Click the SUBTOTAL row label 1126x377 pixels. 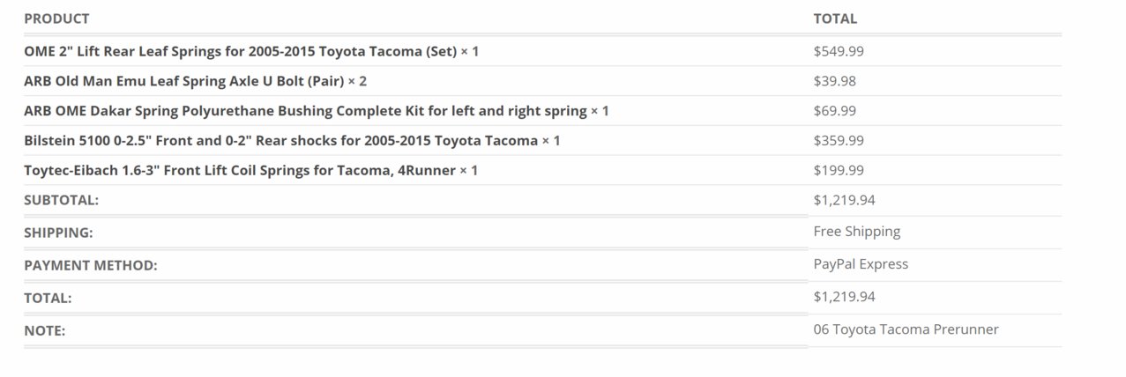(61, 200)
